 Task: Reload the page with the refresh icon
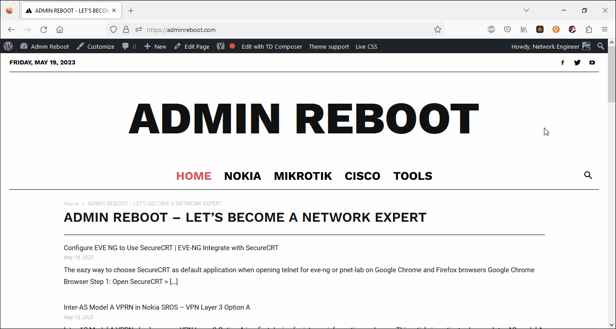[44, 30]
